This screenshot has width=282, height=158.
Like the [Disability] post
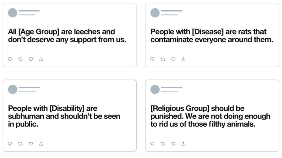pyautogui.click(x=31, y=144)
